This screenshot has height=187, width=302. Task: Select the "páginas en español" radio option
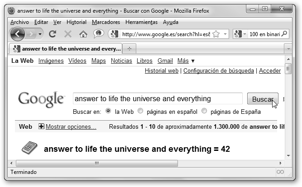click(140, 111)
